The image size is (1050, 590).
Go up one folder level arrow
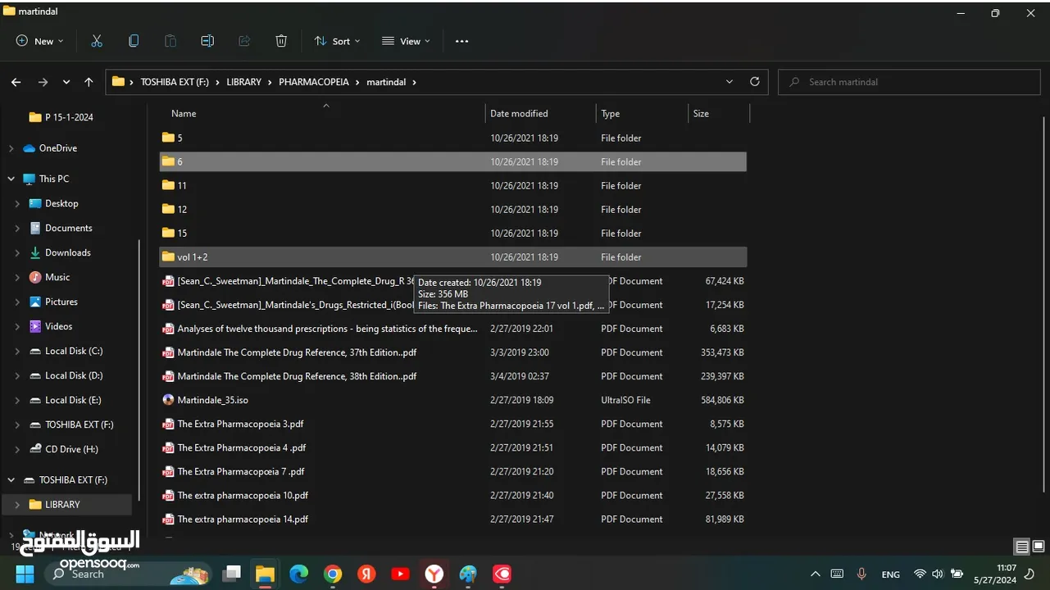coord(89,82)
